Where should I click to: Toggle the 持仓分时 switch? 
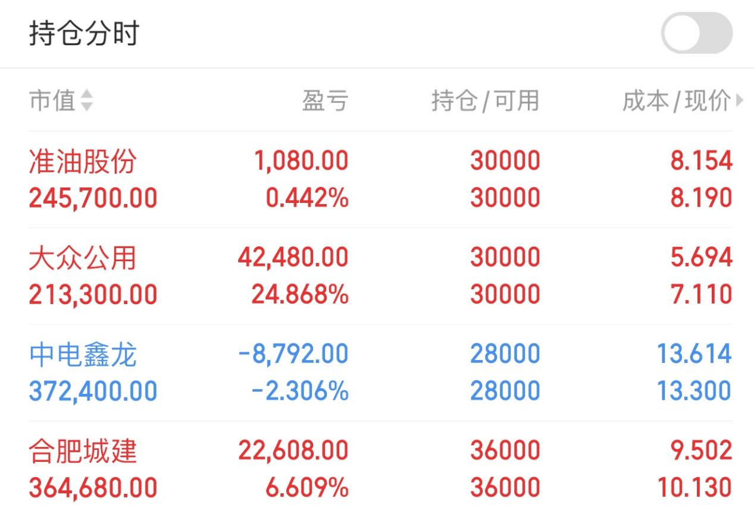click(x=696, y=33)
